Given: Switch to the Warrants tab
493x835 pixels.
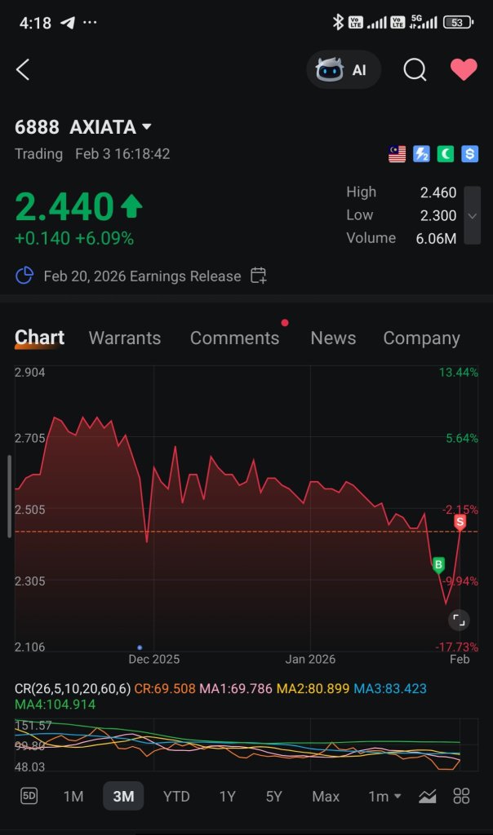Looking at the screenshot, I should 125,338.
